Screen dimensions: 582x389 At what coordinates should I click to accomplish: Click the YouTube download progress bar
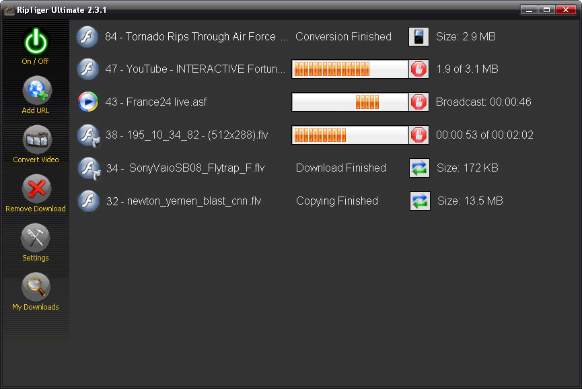350,69
